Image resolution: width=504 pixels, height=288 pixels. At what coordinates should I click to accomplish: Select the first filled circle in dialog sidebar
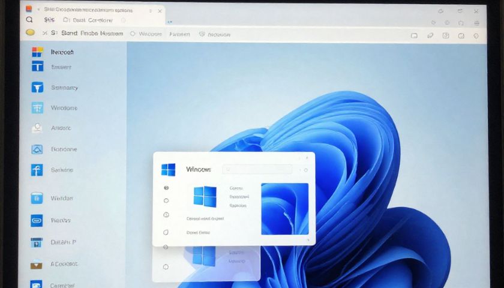pos(166,188)
